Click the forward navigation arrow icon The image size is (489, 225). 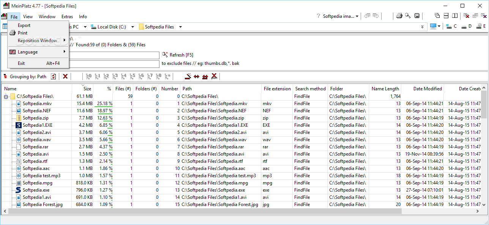point(376,16)
